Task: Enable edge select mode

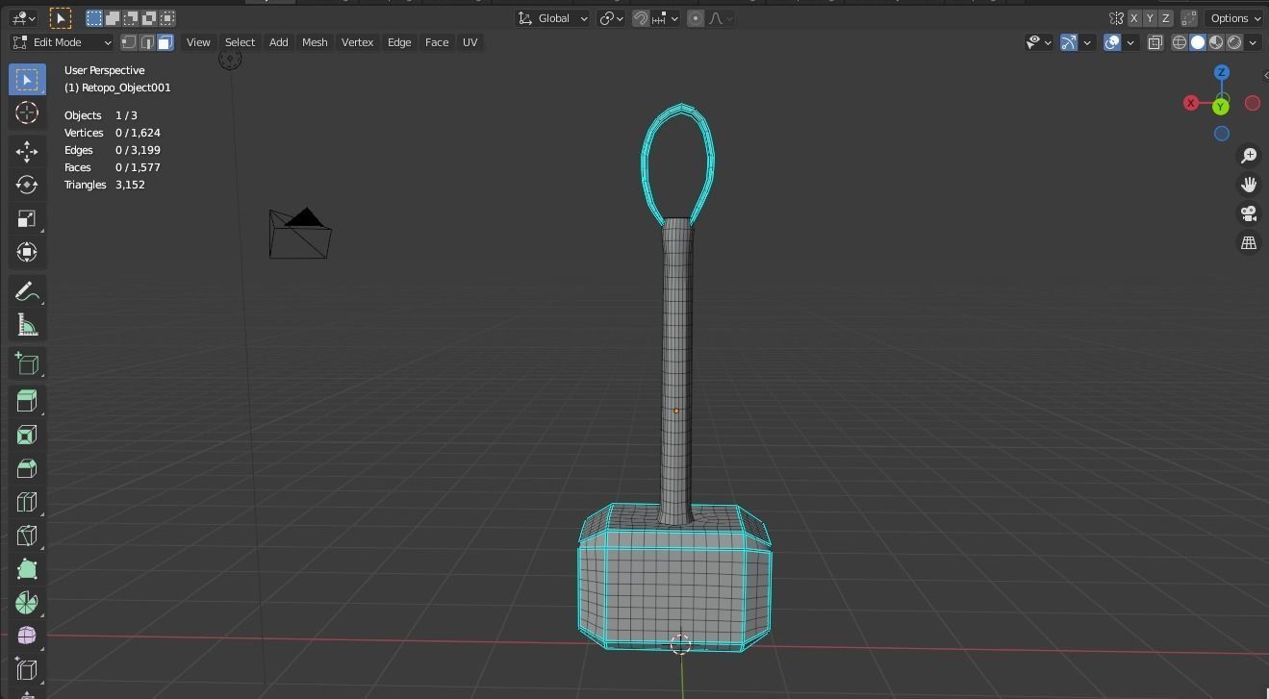Action: [147, 42]
